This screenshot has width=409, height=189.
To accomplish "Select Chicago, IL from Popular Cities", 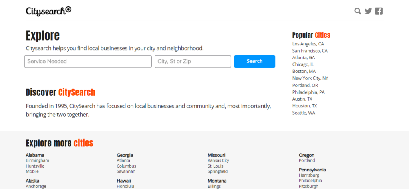I will [x=303, y=64].
